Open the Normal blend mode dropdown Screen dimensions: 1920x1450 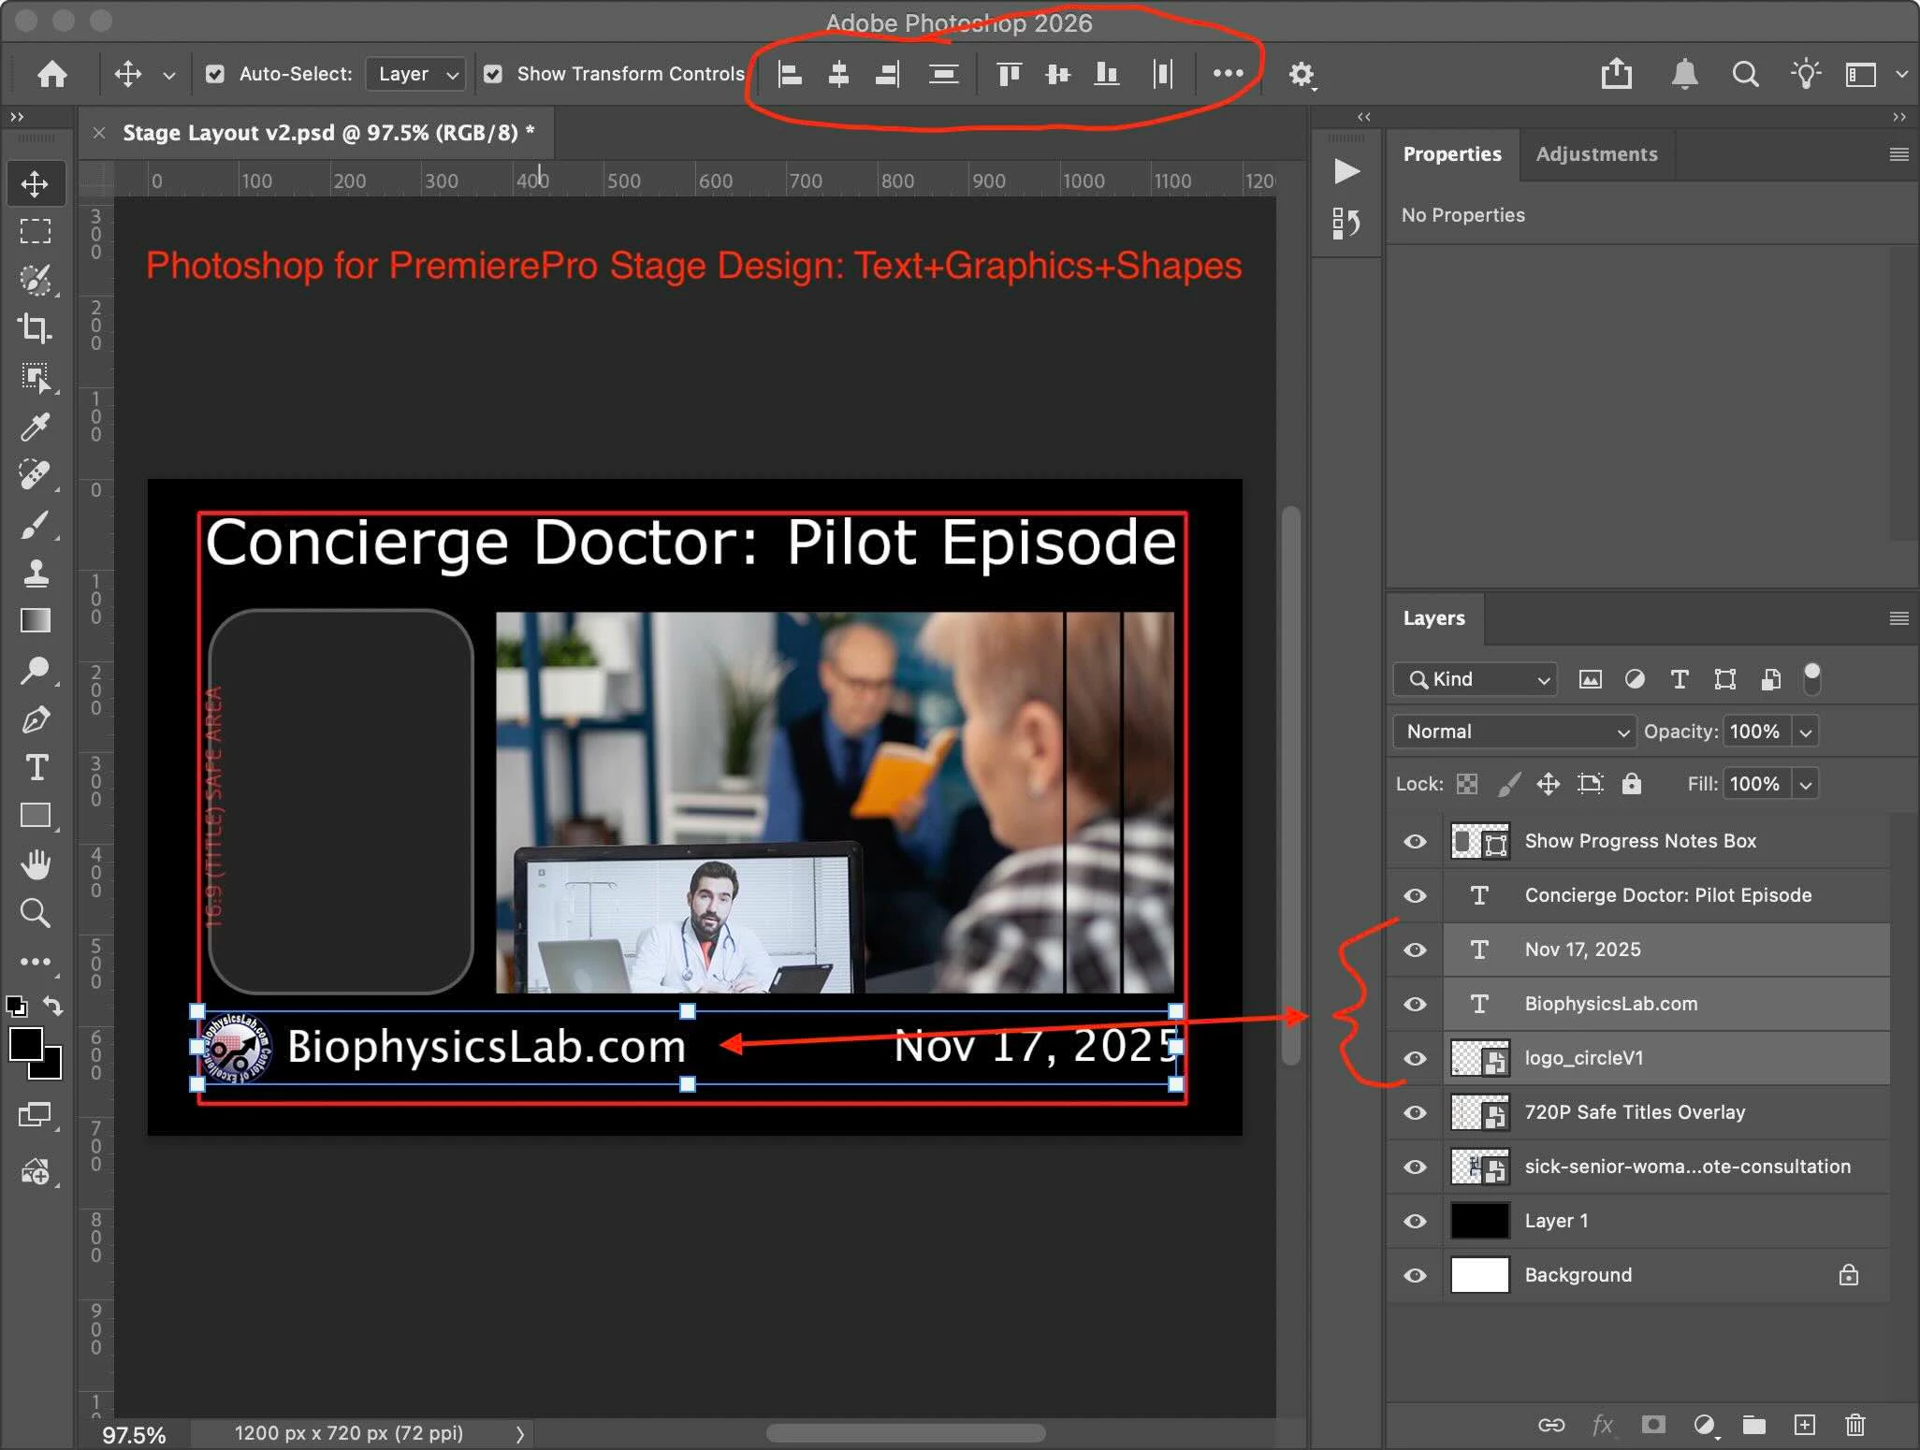click(1514, 732)
